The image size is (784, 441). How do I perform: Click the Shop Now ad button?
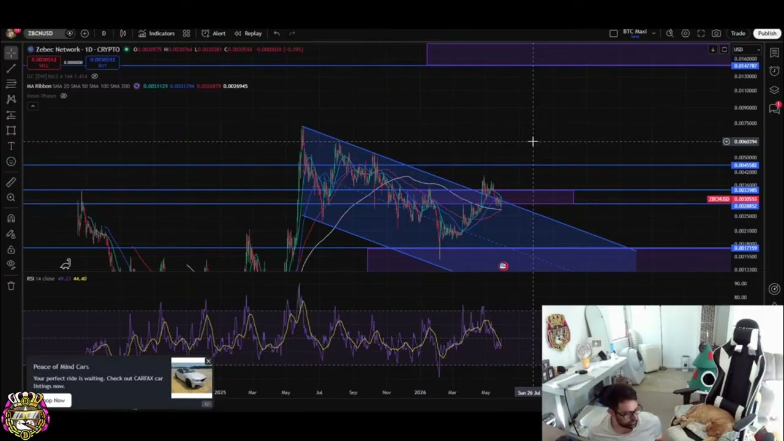54,400
